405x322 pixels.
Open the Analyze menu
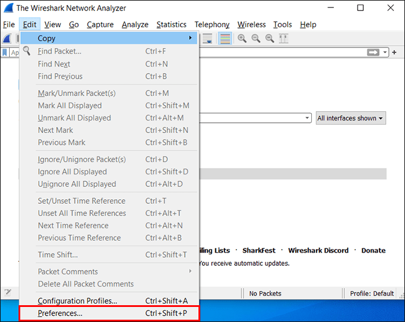135,24
